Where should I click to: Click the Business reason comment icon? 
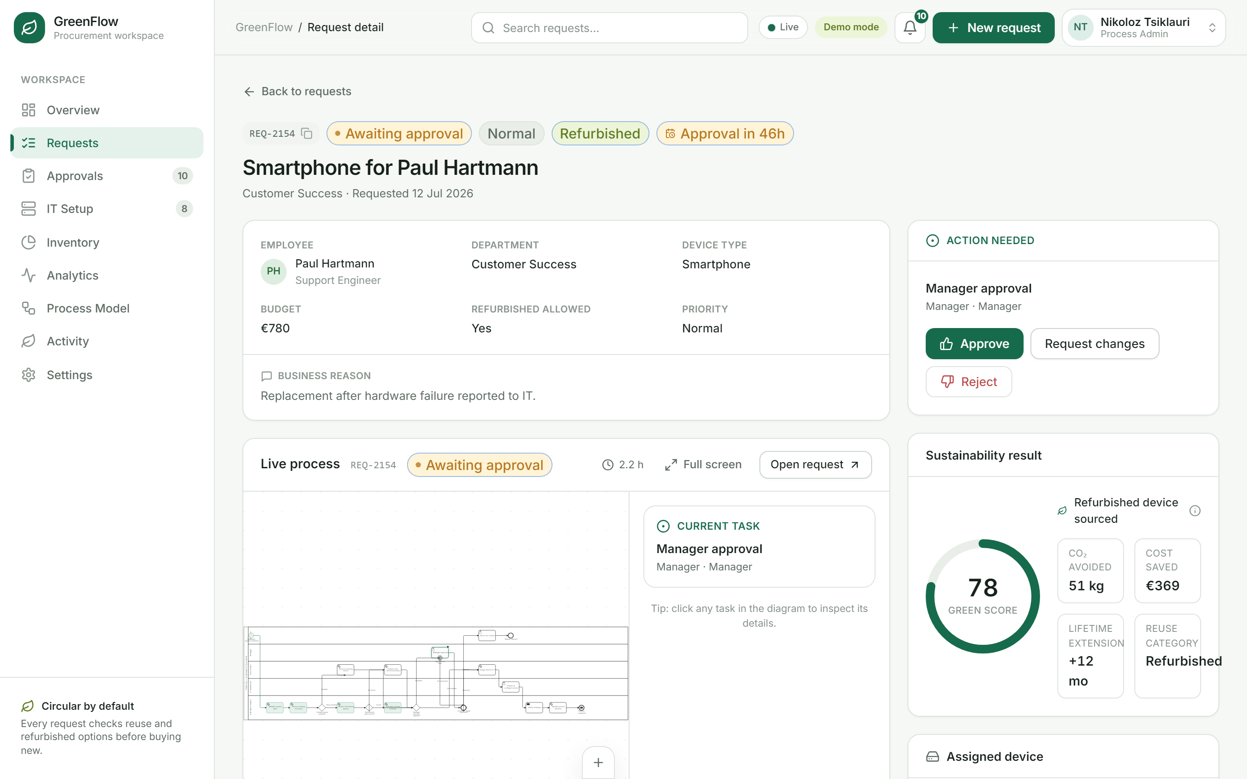coord(266,376)
